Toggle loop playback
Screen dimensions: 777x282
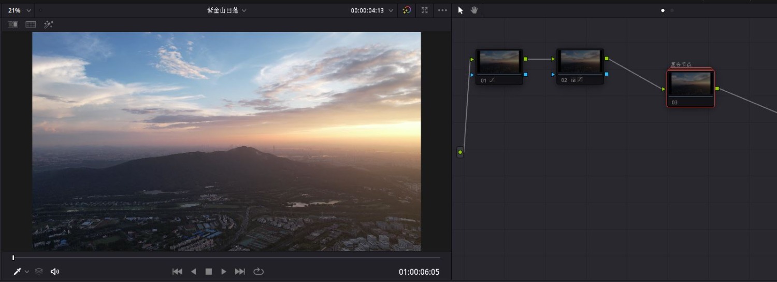[258, 272]
